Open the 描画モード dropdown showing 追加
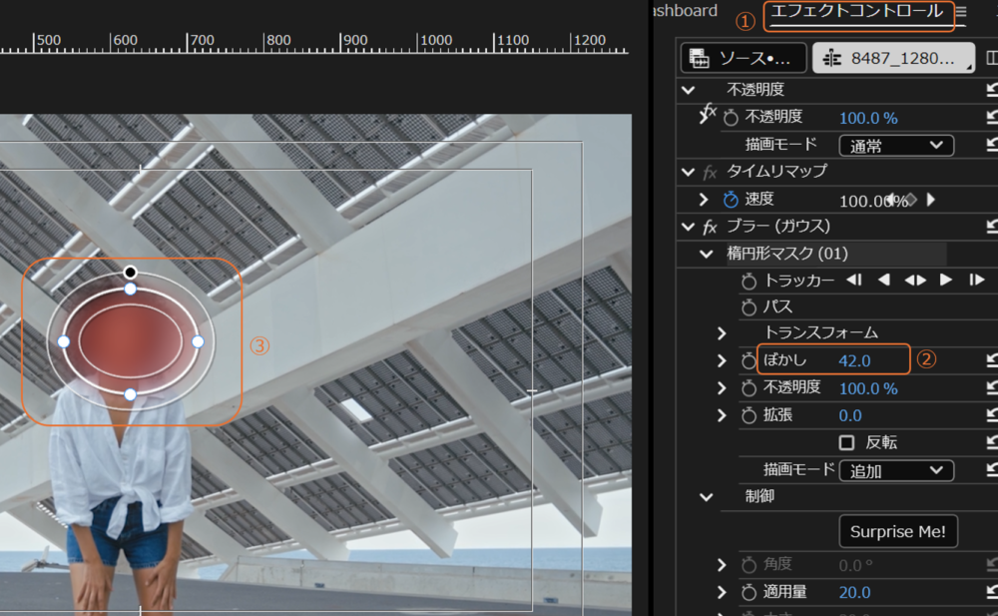 coord(896,471)
